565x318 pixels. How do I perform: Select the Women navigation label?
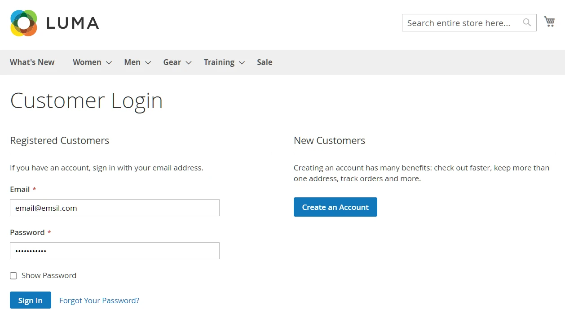[x=87, y=62]
